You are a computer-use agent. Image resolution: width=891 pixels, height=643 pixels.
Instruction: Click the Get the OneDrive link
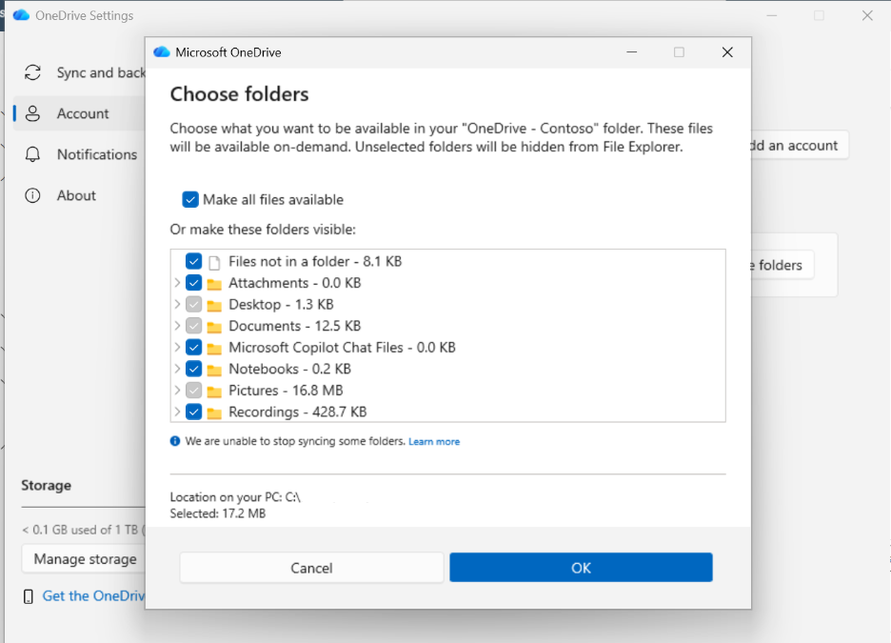(x=94, y=595)
